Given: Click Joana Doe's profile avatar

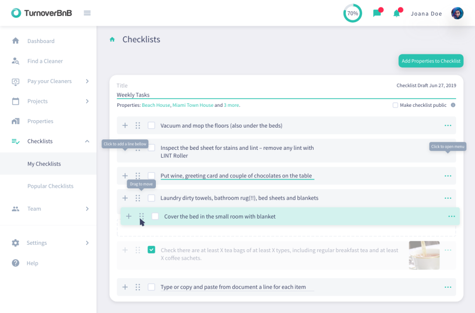Looking at the screenshot, I should click(x=457, y=13).
